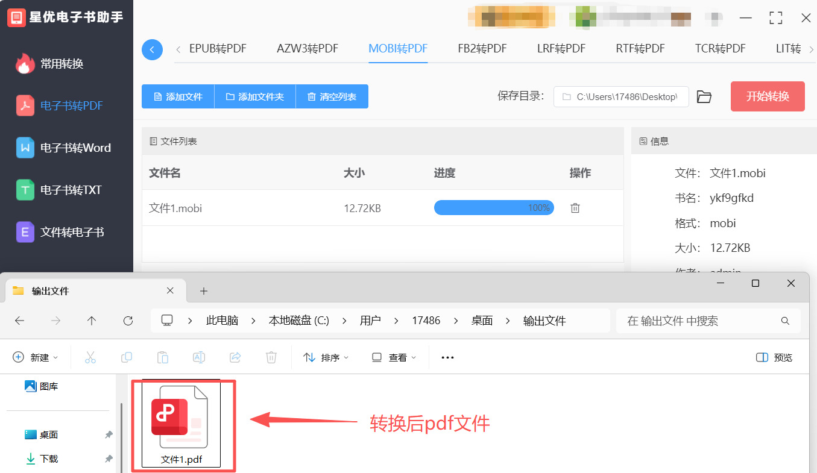
Task: Select the 文件转电子书 sidebar icon
Action: click(25, 232)
